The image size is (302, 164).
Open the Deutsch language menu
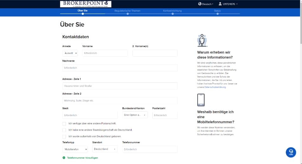tap(206, 4)
